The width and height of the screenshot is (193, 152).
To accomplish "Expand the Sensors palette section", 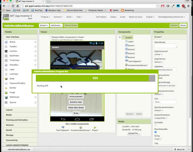I will 20,125.
